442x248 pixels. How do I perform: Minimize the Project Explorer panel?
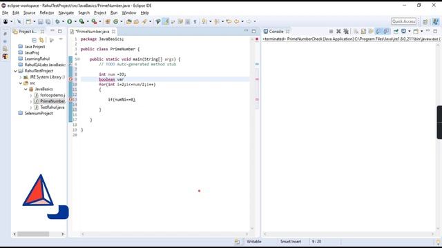click(x=52, y=30)
